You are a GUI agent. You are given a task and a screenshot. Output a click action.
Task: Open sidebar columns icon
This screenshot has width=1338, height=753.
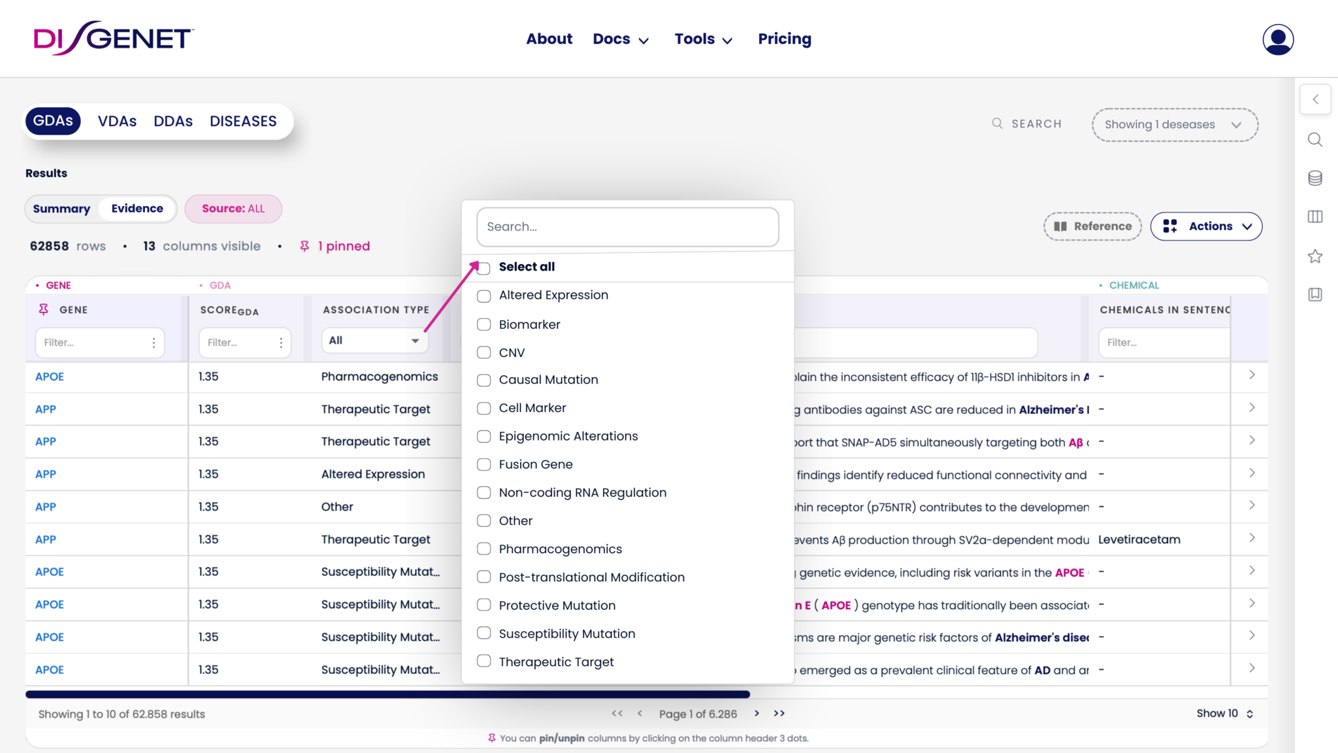pyautogui.click(x=1315, y=216)
